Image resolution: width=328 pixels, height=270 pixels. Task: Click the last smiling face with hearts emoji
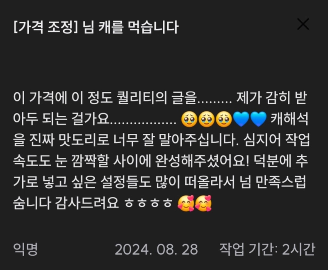coord(203,204)
